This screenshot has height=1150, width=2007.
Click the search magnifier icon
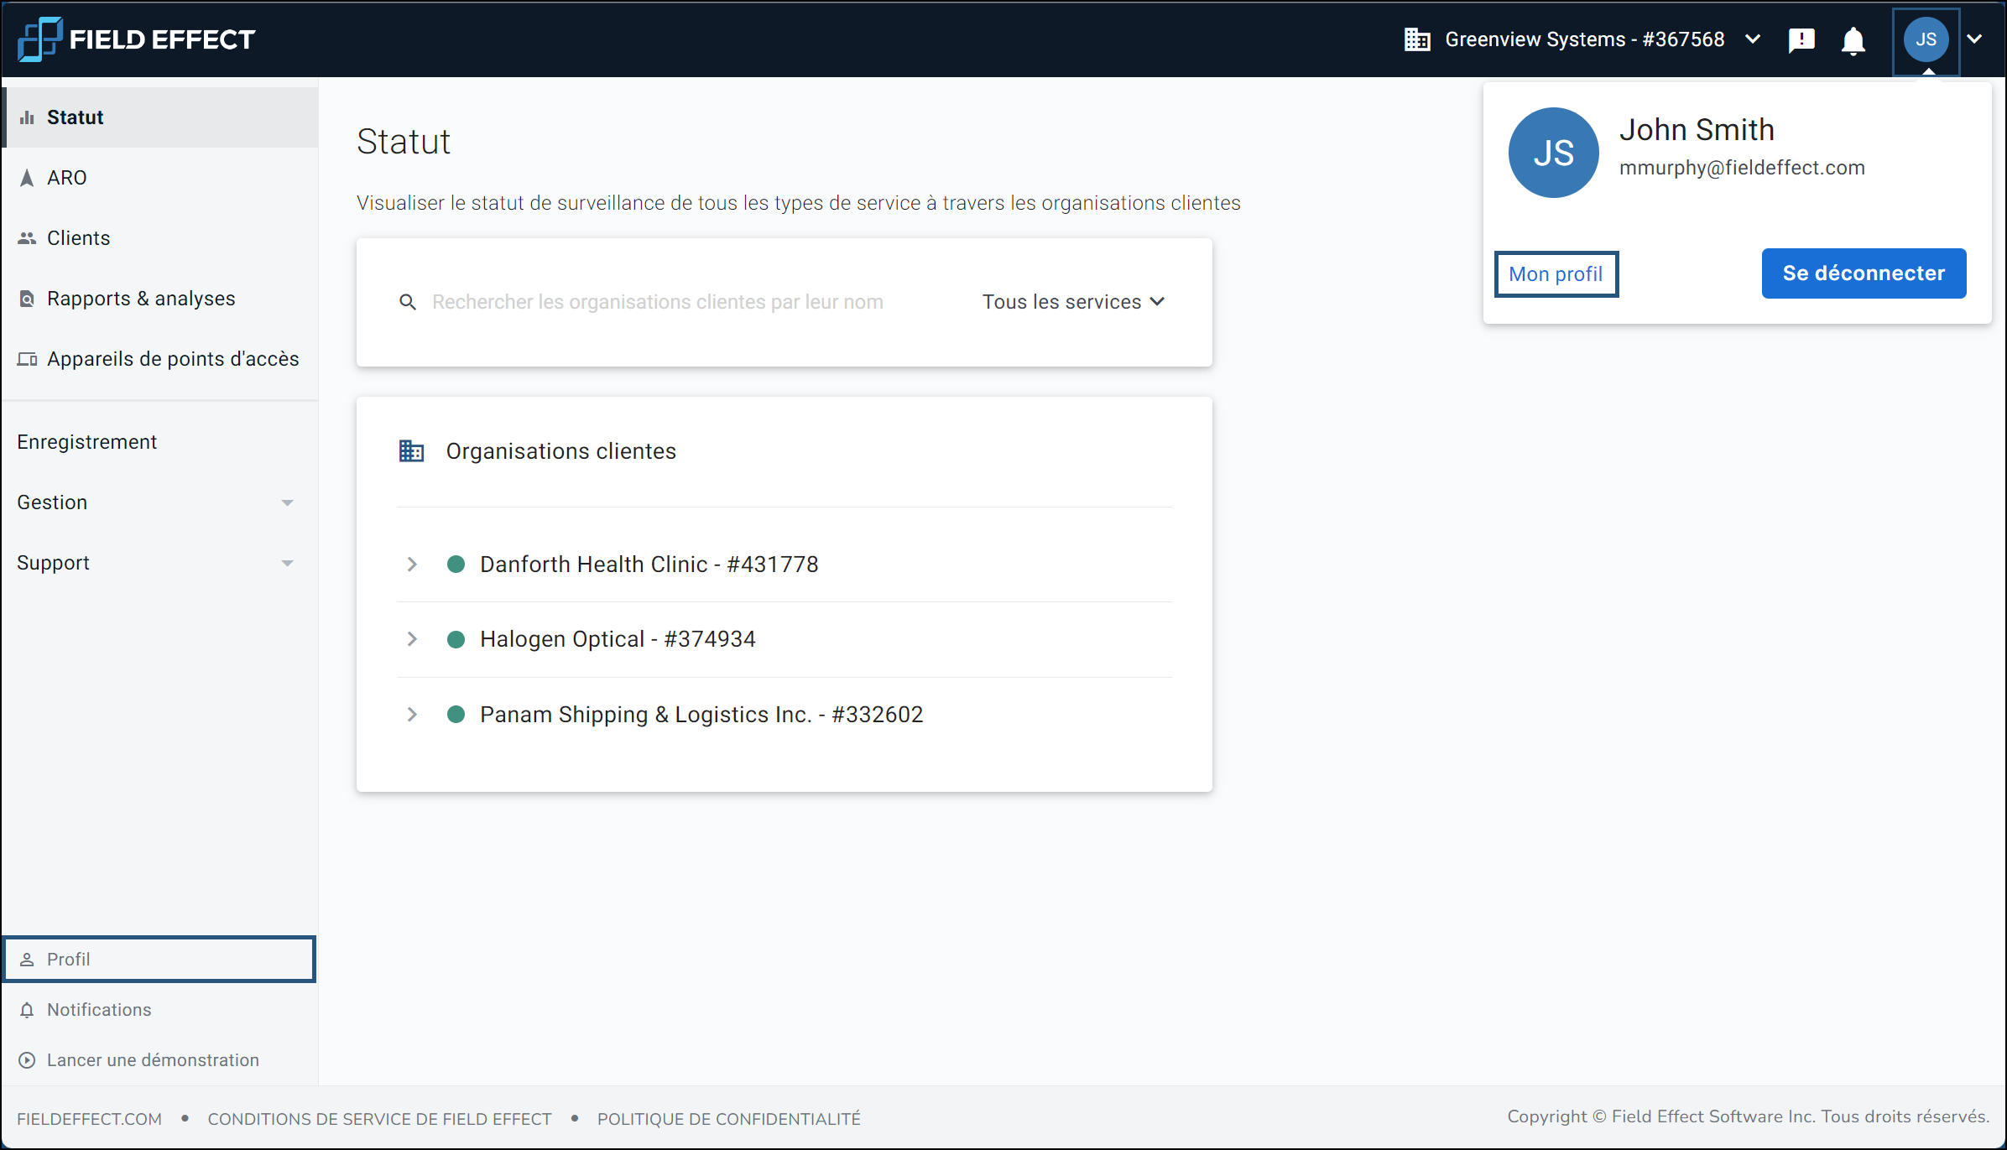click(x=408, y=302)
